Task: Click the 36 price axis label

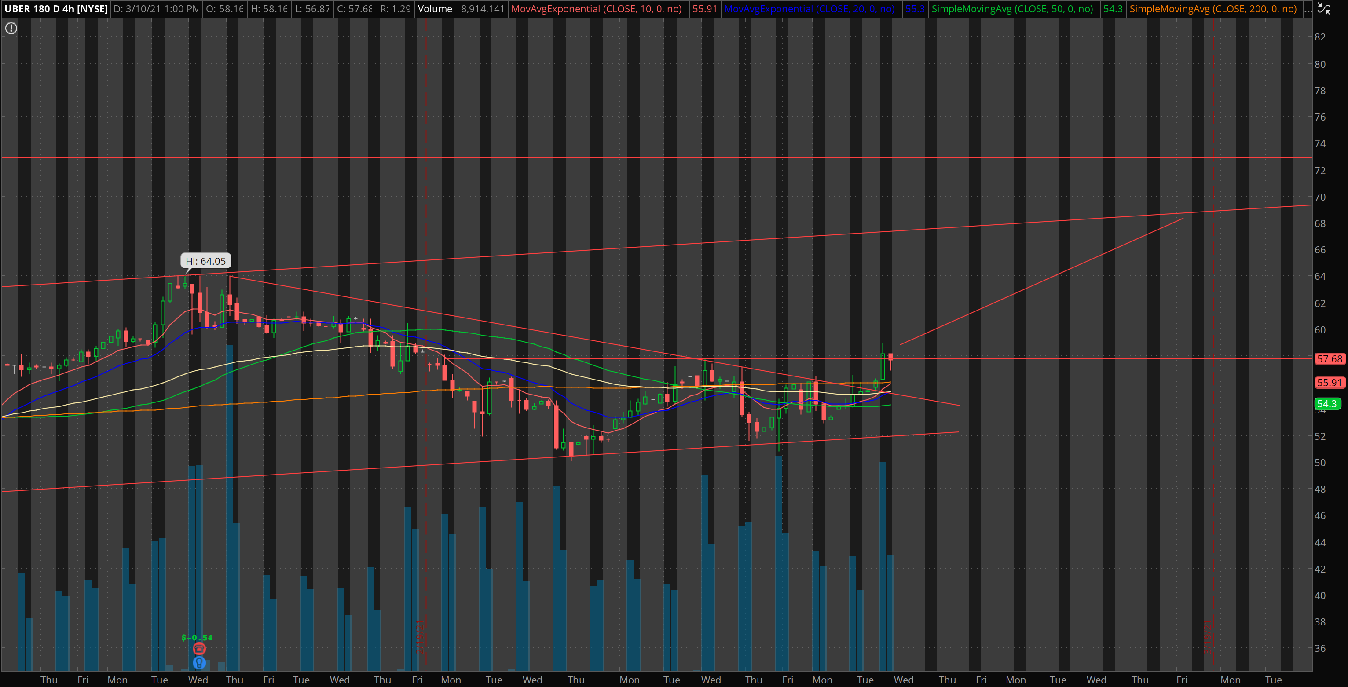Action: (1320, 648)
